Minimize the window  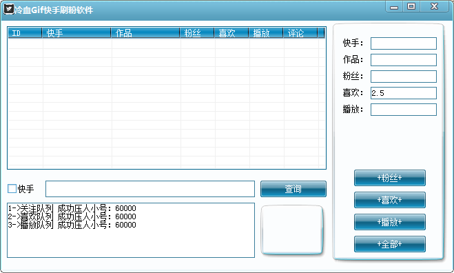(394, 7)
